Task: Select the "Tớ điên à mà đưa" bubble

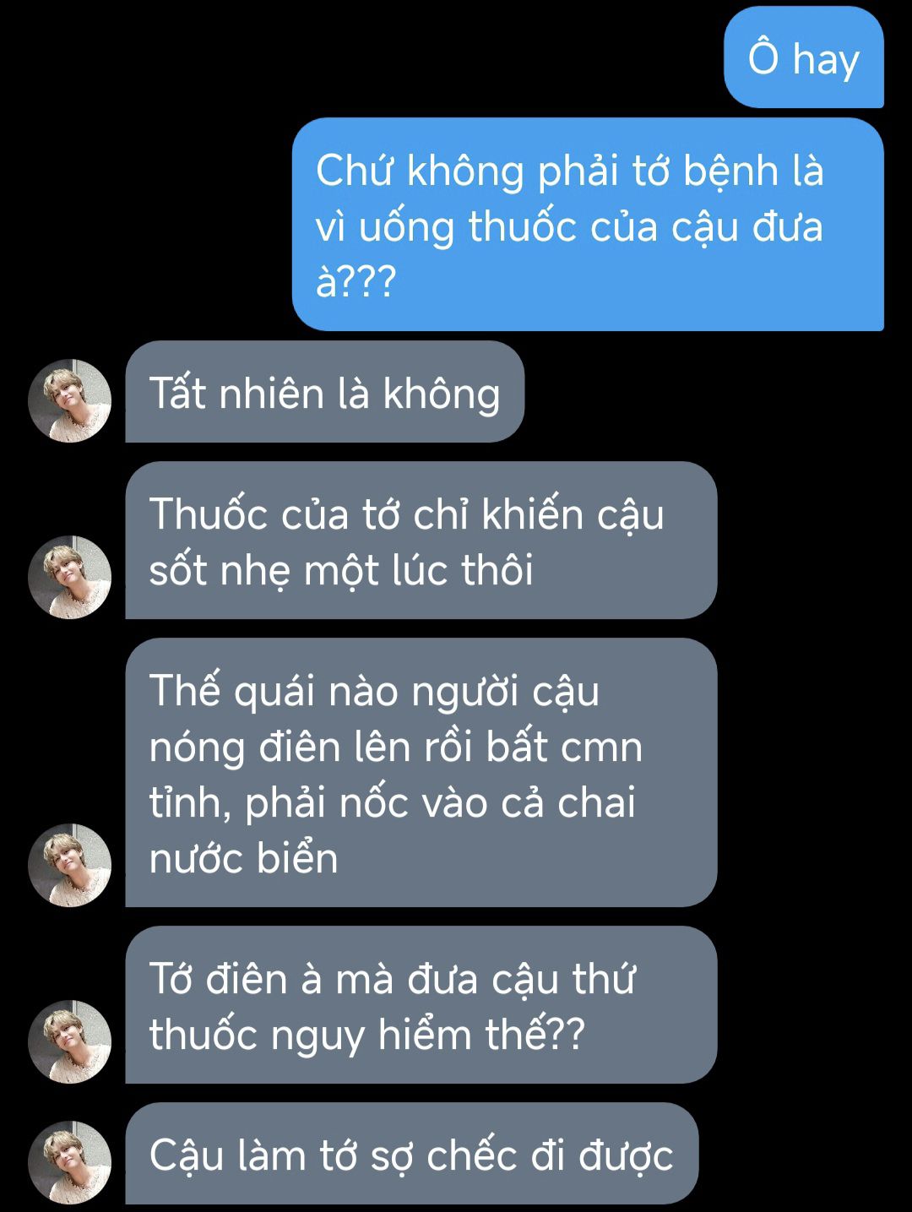Action: pyautogui.click(x=421, y=1005)
